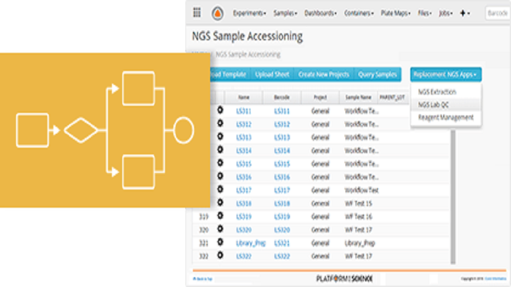Viewport: 511px width, 287px height.
Task: Collapse the Replacement NGS Apps dropdown
Action: click(446, 74)
